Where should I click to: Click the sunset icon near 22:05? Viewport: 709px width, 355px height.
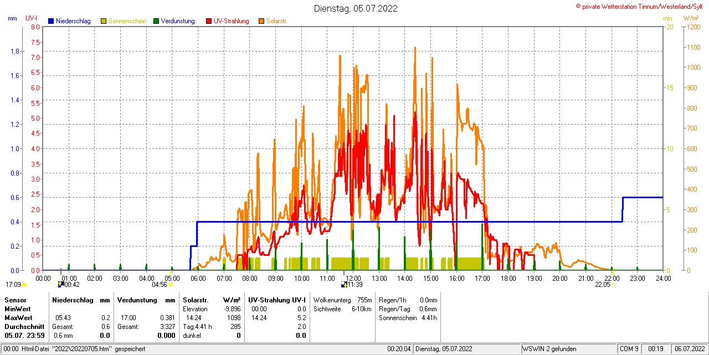[x=614, y=285]
